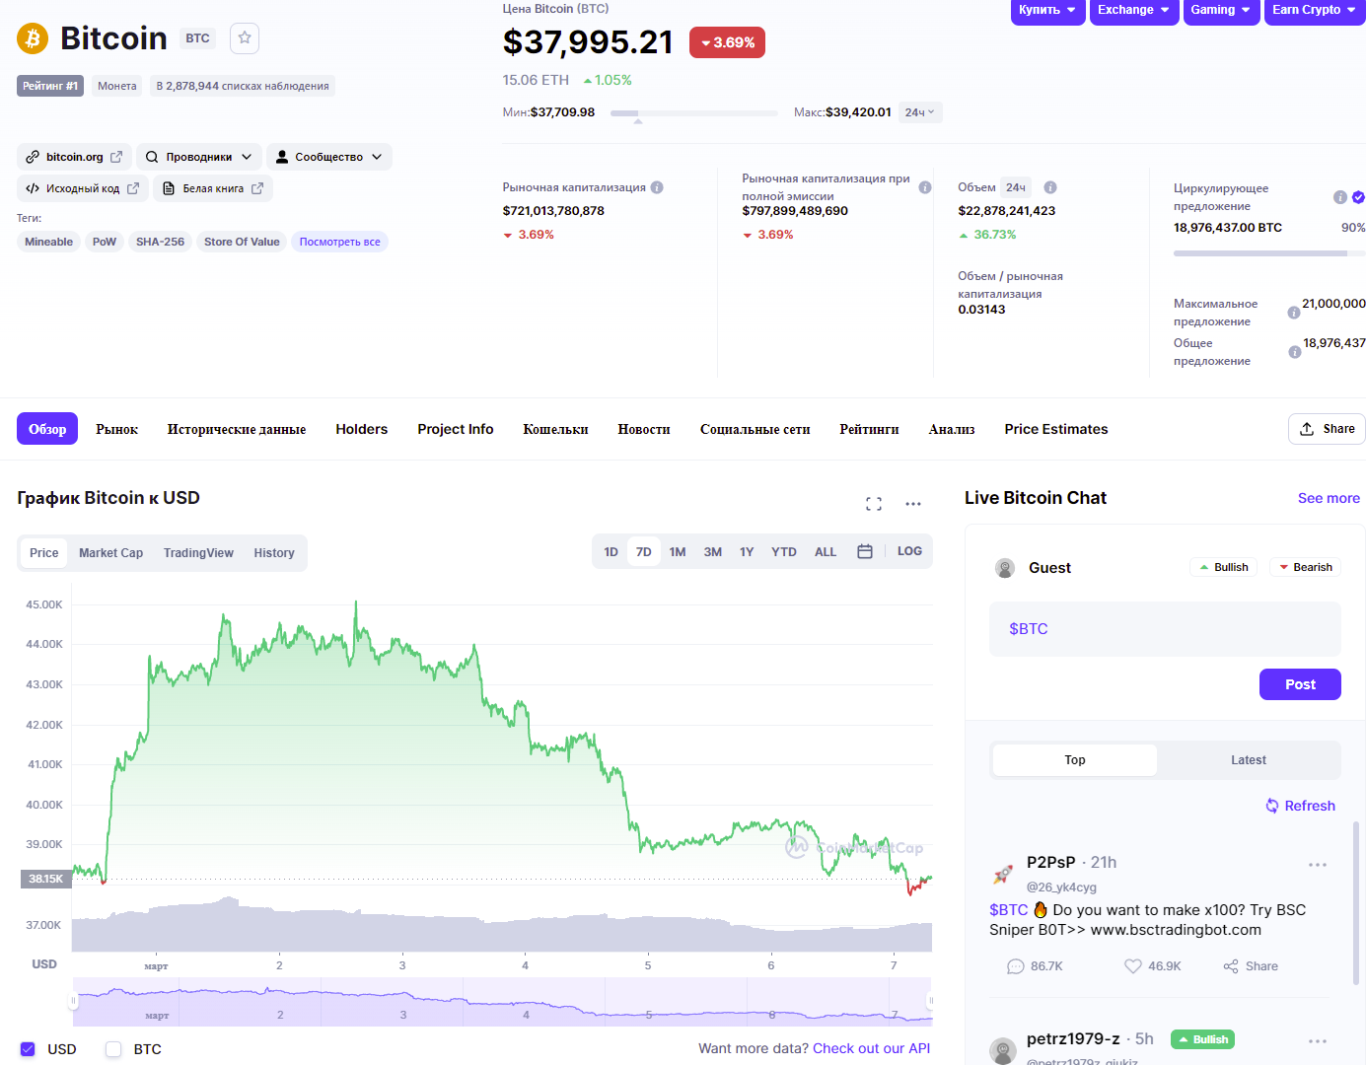Click info icon for Общее предложение
The image size is (1366, 1065).
[1295, 352]
